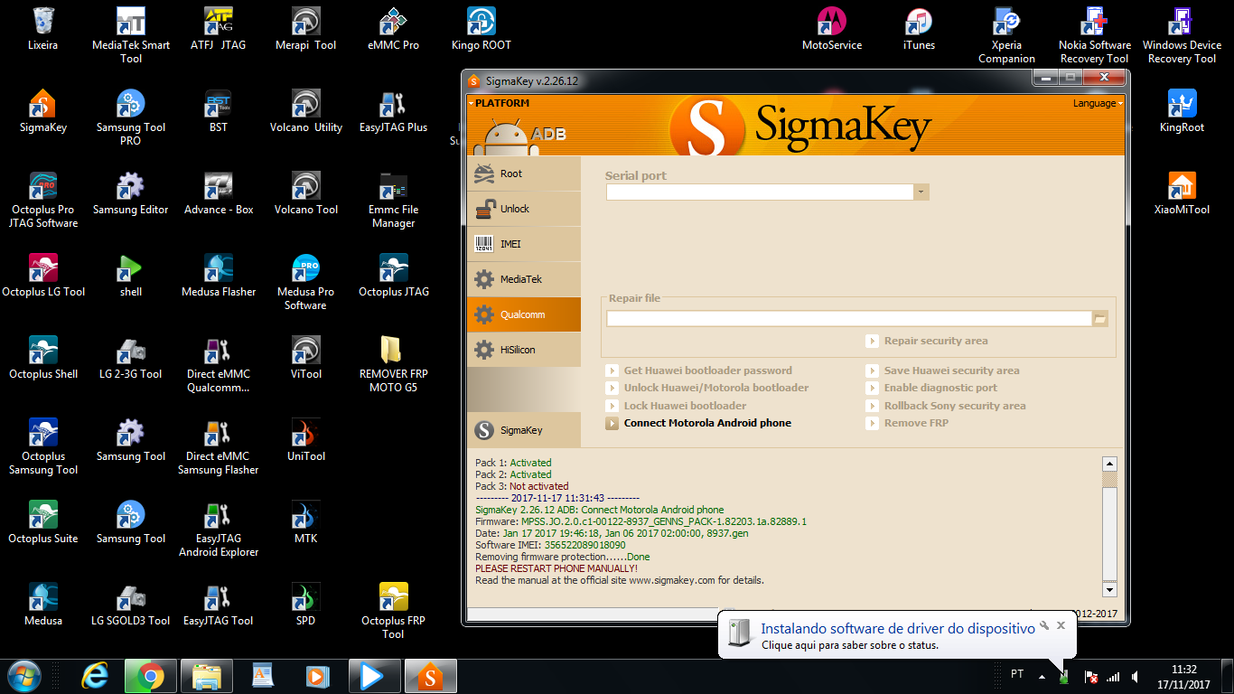Click SigmaKey taskbar button
The height and width of the screenshot is (694, 1234).
[431, 676]
